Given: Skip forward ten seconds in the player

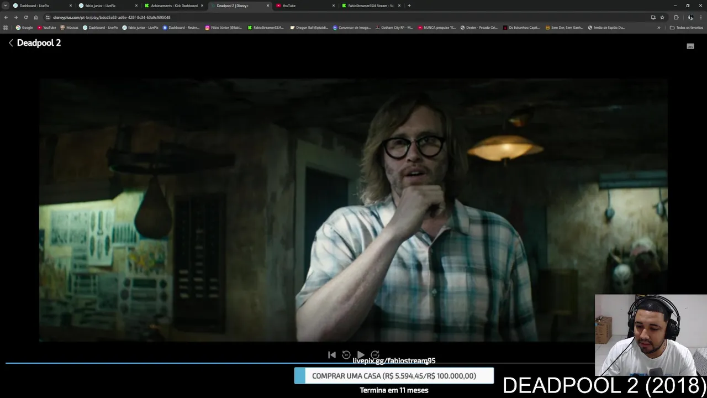Looking at the screenshot, I should [374, 355].
